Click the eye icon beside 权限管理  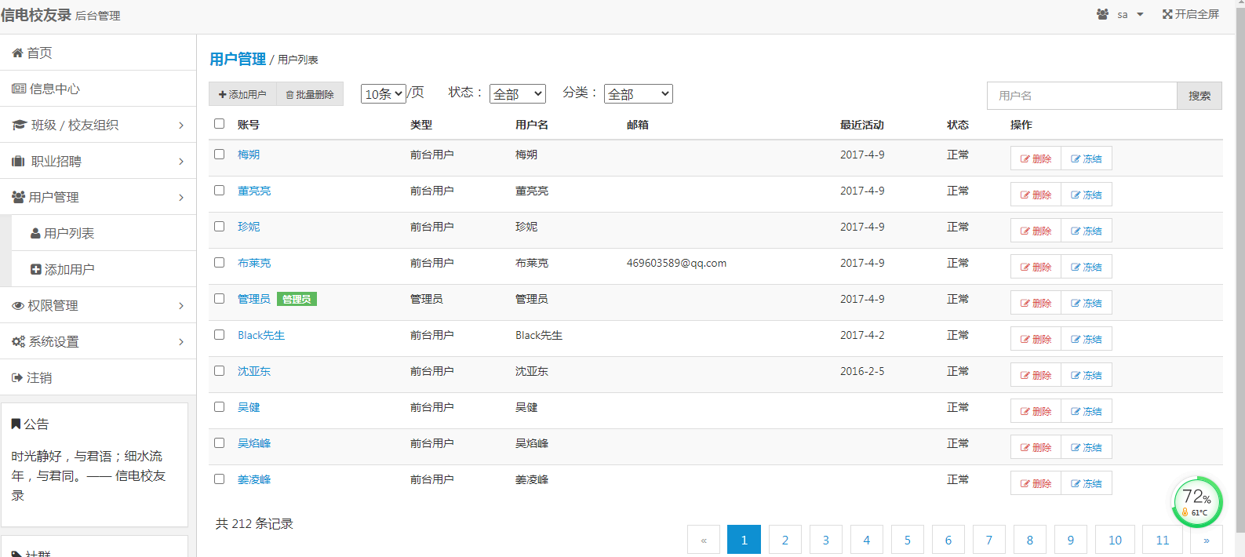pos(18,306)
